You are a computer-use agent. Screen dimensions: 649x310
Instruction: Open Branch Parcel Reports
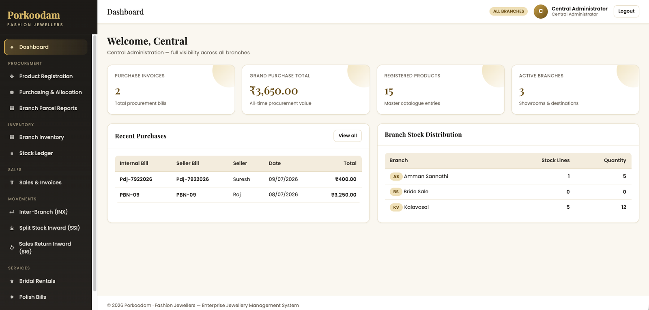coord(45,108)
